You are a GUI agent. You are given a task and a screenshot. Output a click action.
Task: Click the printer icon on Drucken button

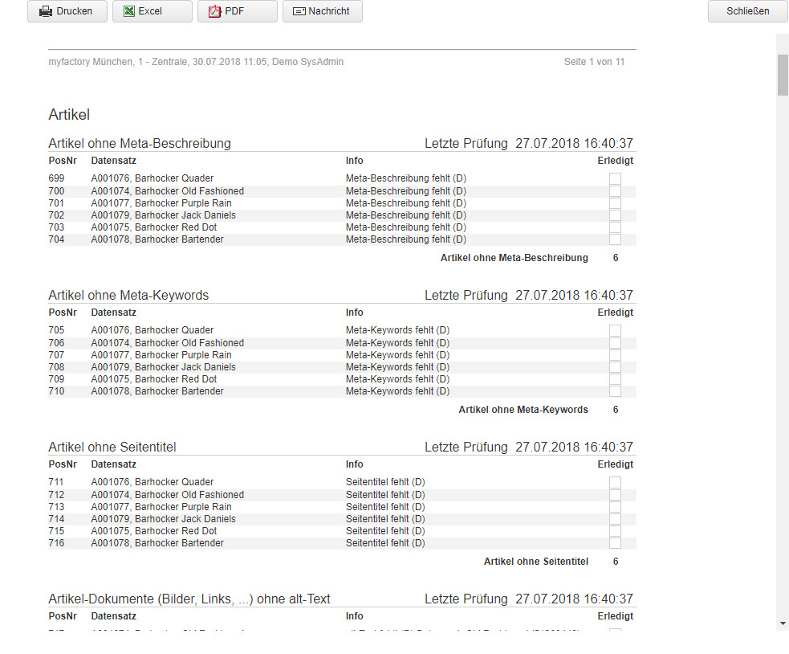tap(47, 11)
